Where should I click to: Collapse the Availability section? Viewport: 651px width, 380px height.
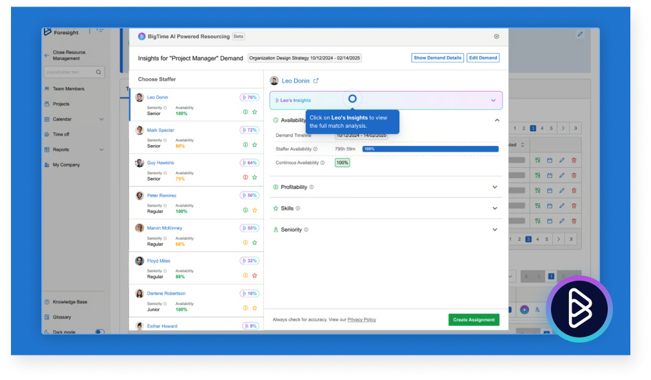pyautogui.click(x=497, y=121)
